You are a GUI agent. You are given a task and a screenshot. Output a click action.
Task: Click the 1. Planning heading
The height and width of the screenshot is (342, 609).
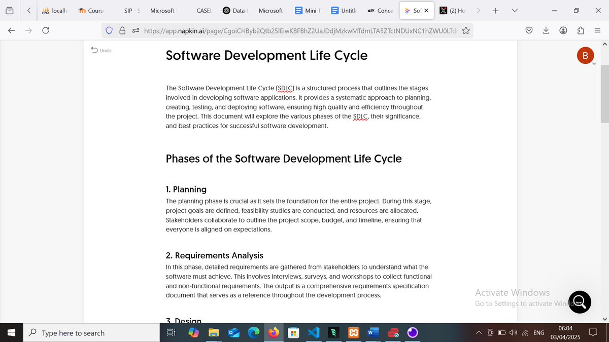(x=186, y=189)
